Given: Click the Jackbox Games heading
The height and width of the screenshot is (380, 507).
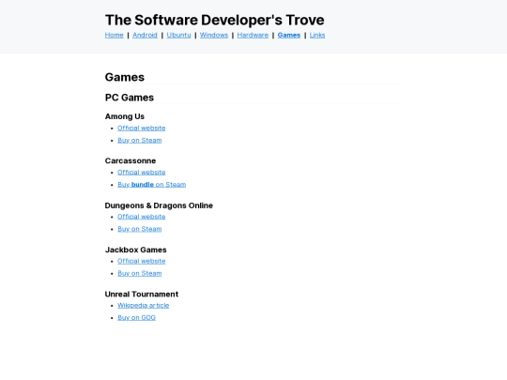Looking at the screenshot, I should 135,250.
